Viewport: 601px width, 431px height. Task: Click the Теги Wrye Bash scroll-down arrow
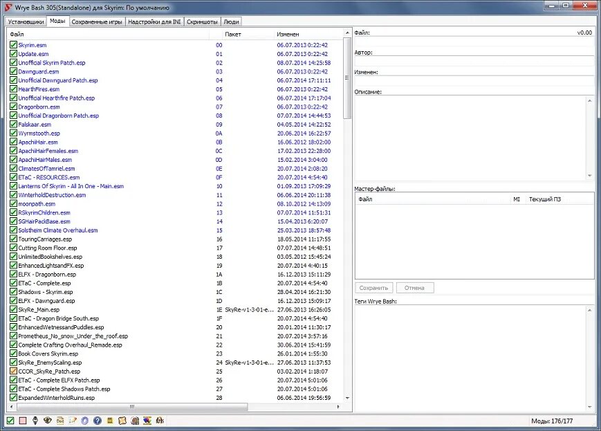[590, 407]
